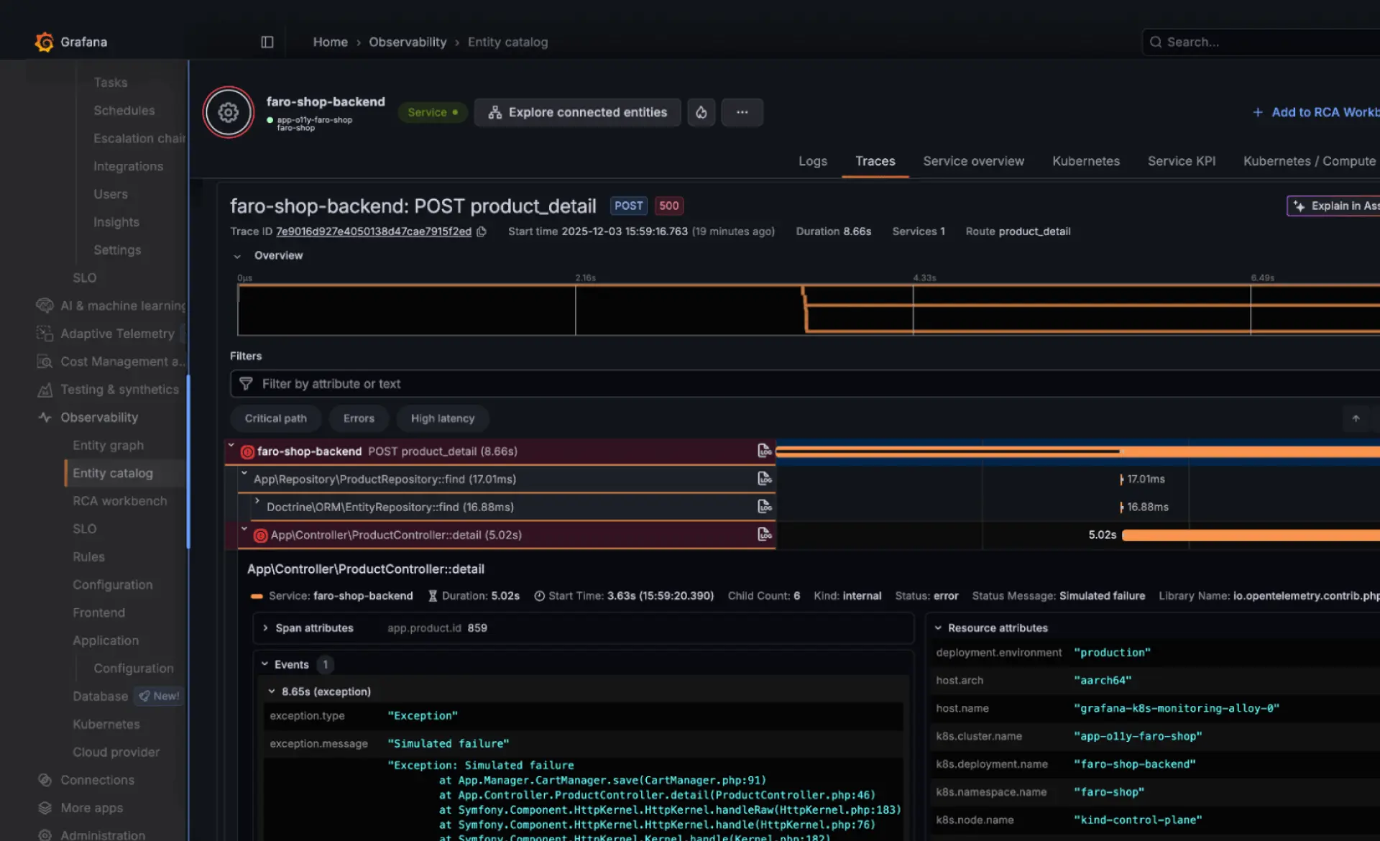Click the filter funnel icon
Viewport: 1380px width, 841px height.
coord(246,384)
